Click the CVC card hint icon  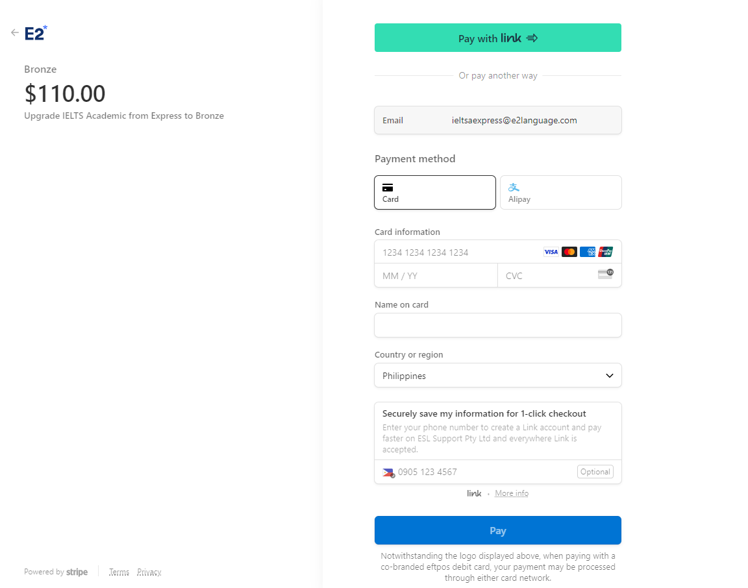605,274
